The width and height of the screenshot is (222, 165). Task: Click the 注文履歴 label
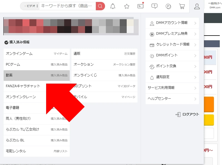pos(130,54)
